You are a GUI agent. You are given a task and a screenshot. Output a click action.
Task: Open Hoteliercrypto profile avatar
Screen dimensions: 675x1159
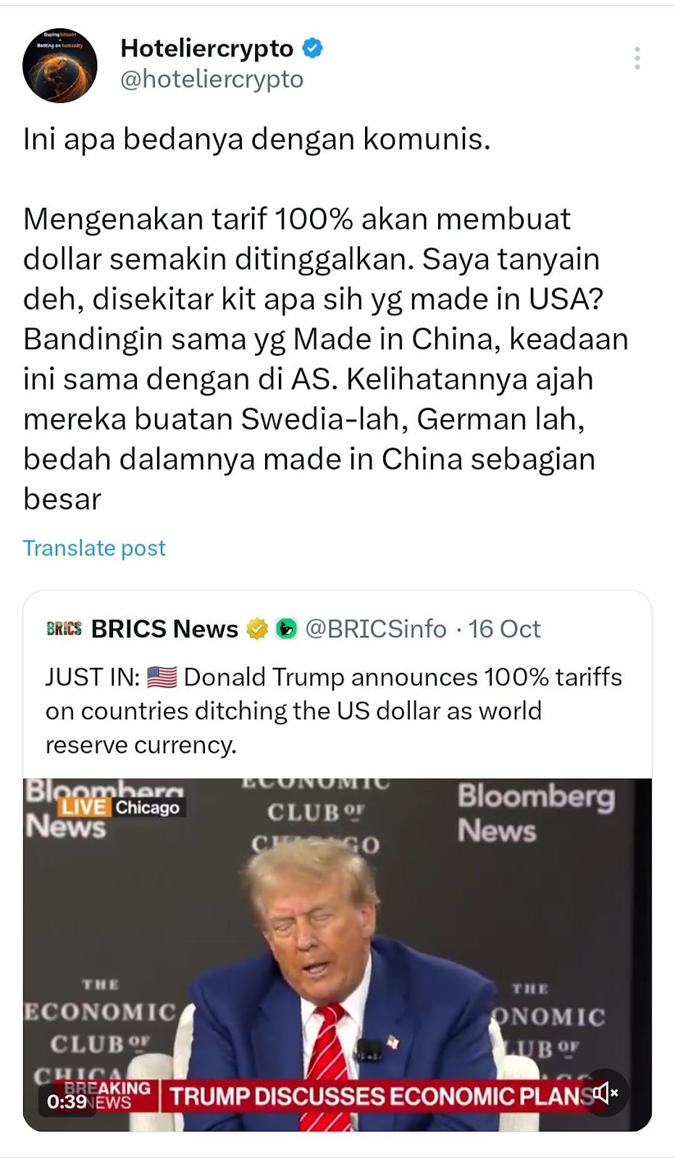60,65
